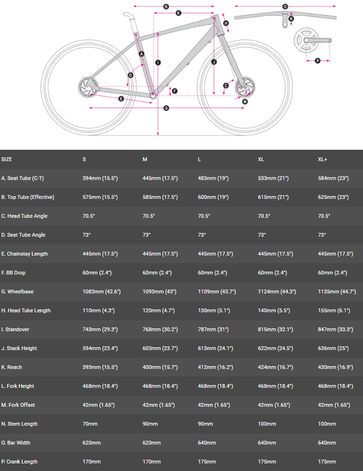This screenshot has height=471, width=363.
Task: Select the K reach marker on diagram
Action: 178,13
